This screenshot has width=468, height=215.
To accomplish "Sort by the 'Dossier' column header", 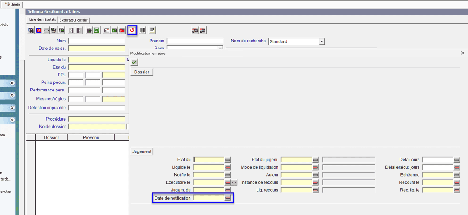I will click(x=51, y=137).
